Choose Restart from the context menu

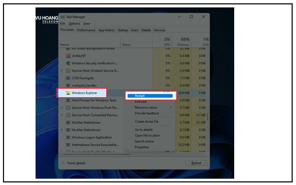point(150,96)
